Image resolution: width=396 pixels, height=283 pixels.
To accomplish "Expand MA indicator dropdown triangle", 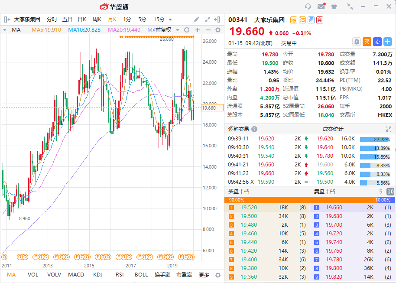I will (x=5, y=30).
